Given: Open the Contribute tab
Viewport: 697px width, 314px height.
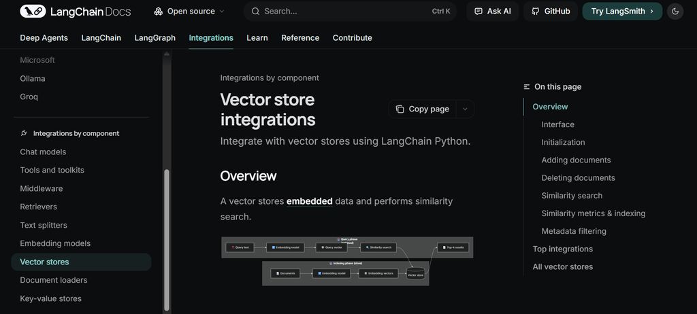Looking at the screenshot, I should (352, 38).
